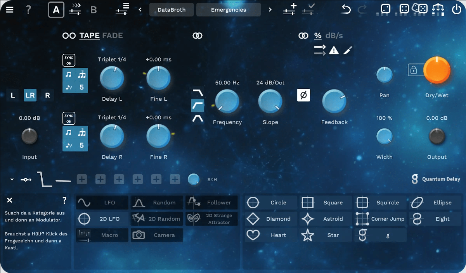Select preset slot B
Image resolution: width=466 pixels, height=273 pixels.
point(94,10)
